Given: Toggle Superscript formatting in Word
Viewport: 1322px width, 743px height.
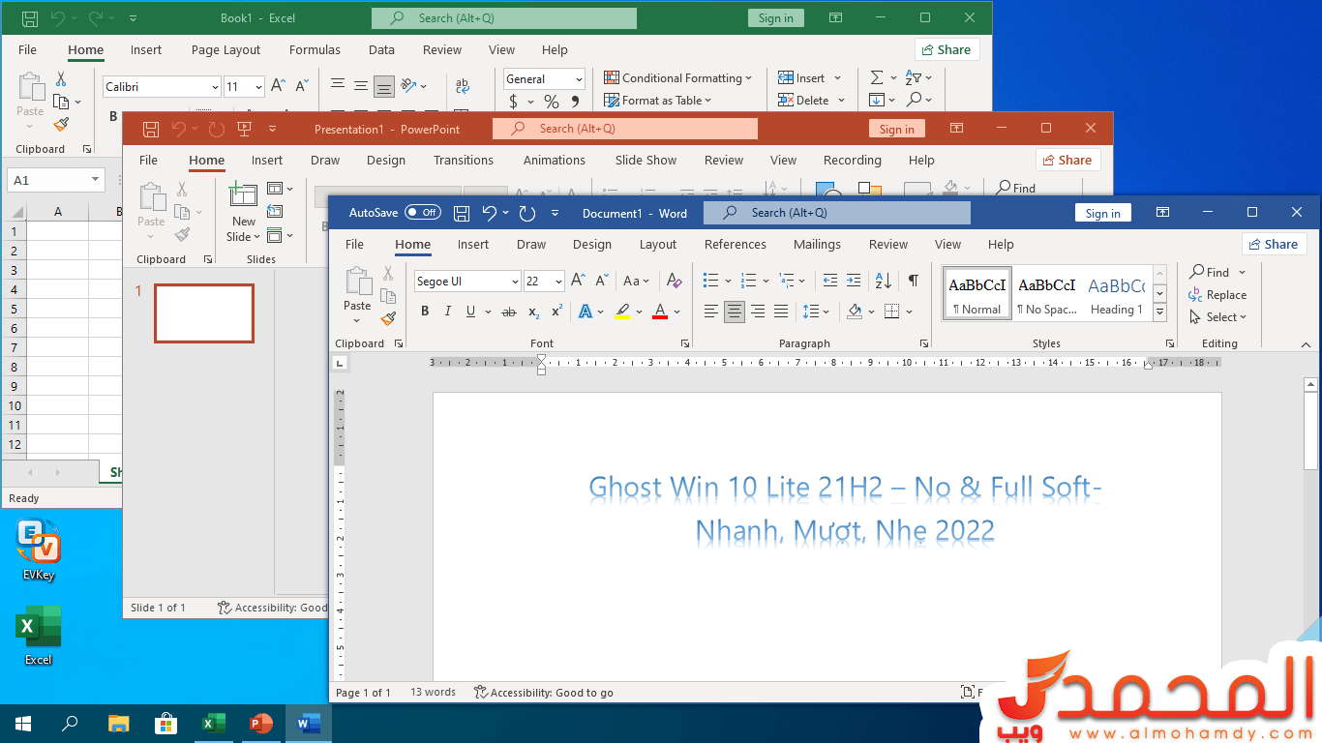Looking at the screenshot, I should point(556,312).
